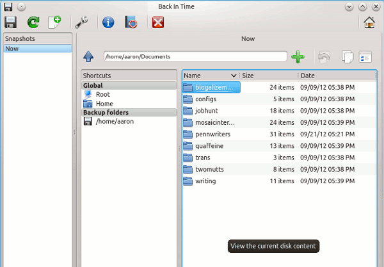Go up one folder with blue arrow
The width and height of the screenshot is (384, 267).
(88, 56)
